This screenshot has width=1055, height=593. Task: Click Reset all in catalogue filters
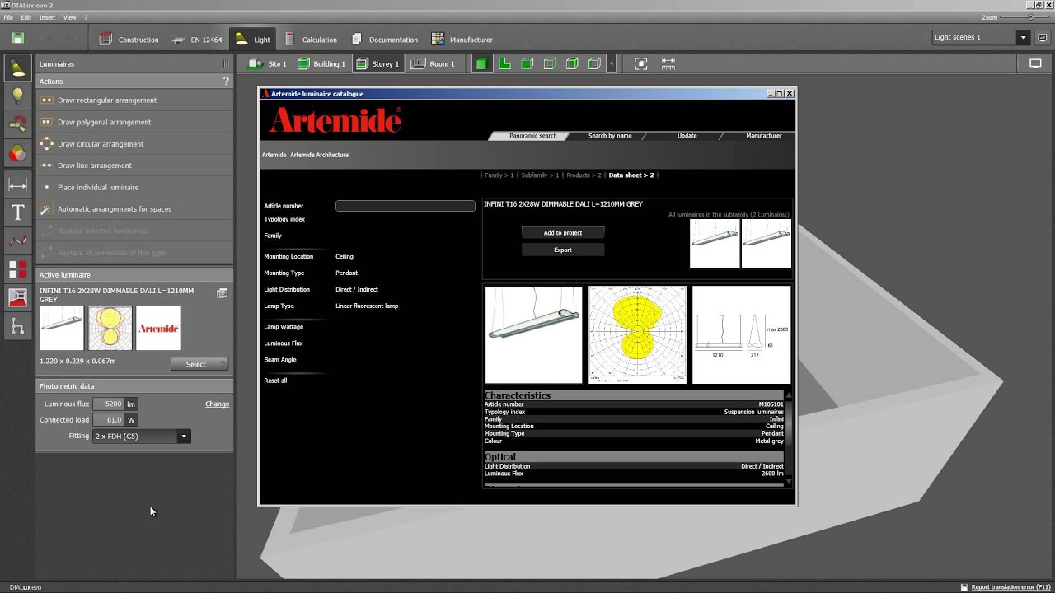click(275, 381)
